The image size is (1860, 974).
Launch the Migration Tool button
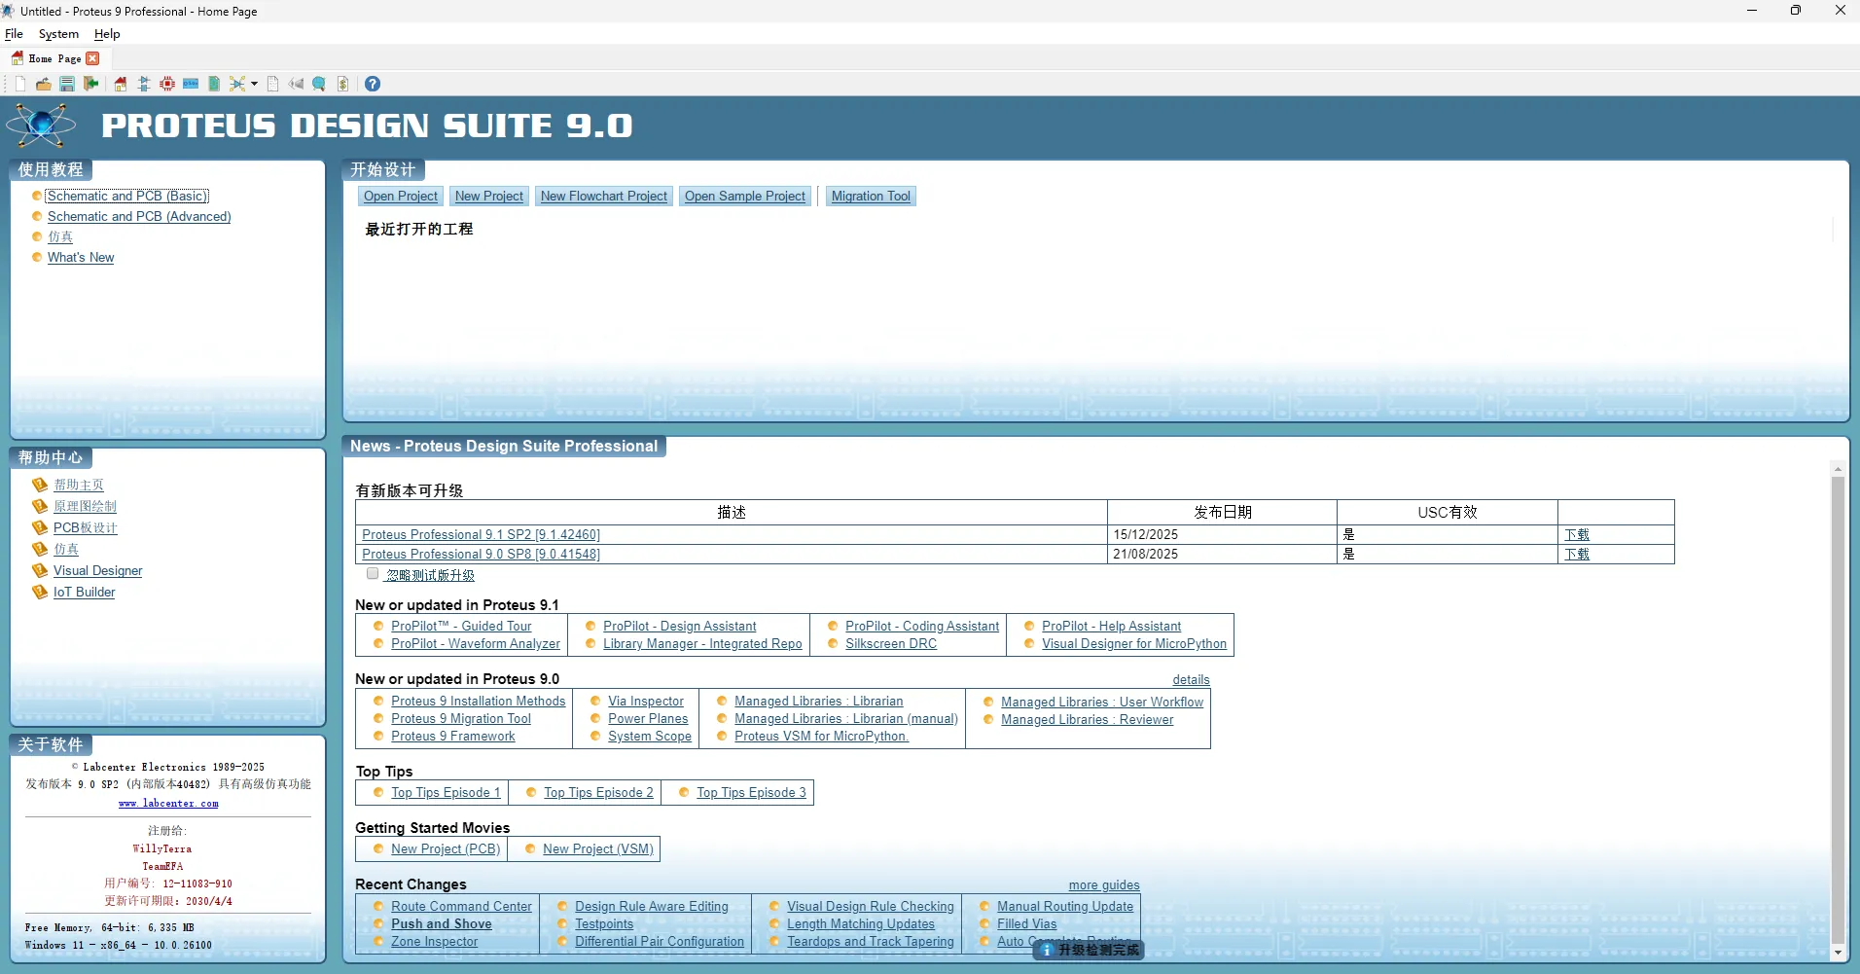click(x=871, y=196)
